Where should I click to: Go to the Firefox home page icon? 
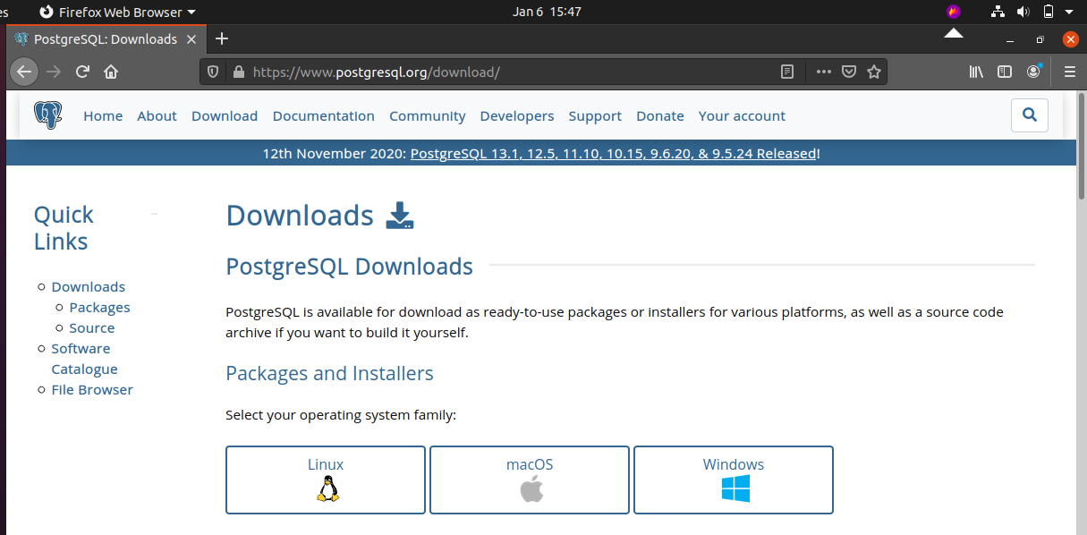111,72
